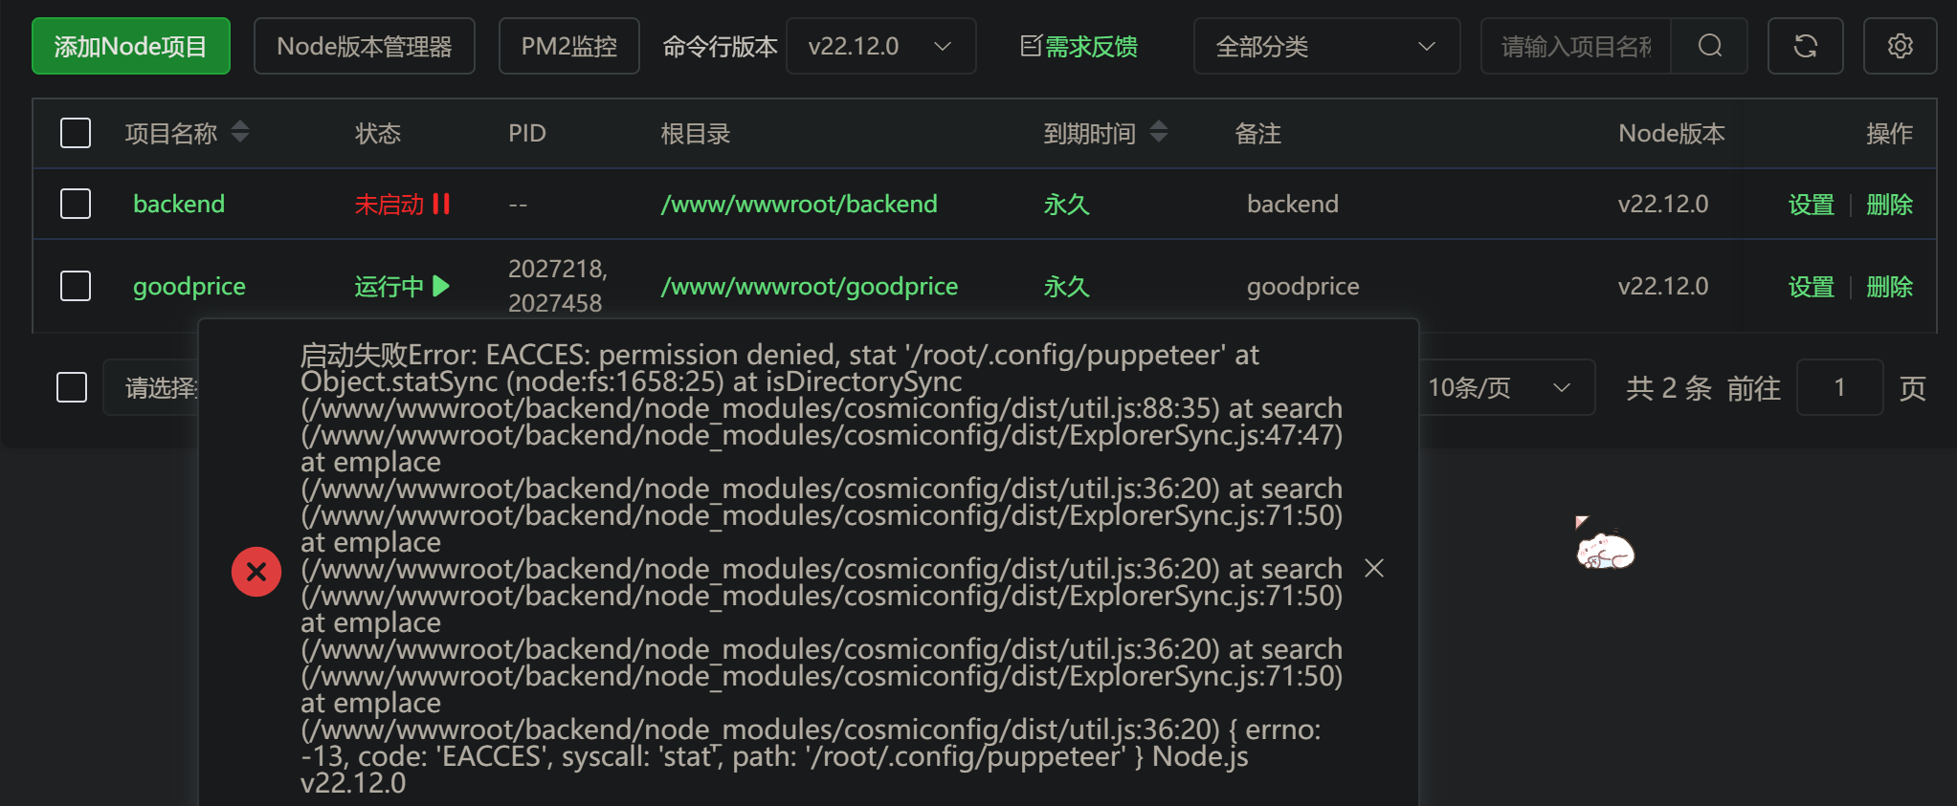Click the refresh list icon

pyautogui.click(x=1805, y=46)
